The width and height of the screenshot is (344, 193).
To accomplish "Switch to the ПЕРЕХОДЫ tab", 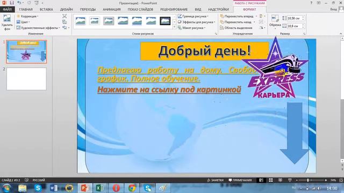I will pos(88,10).
